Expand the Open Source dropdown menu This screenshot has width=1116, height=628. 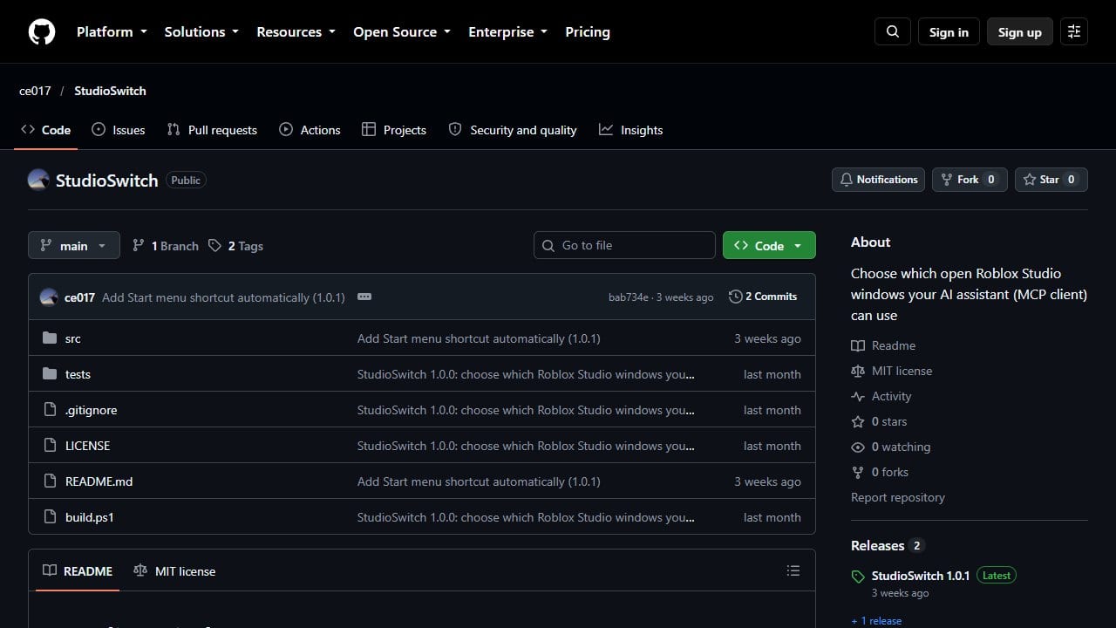click(402, 32)
